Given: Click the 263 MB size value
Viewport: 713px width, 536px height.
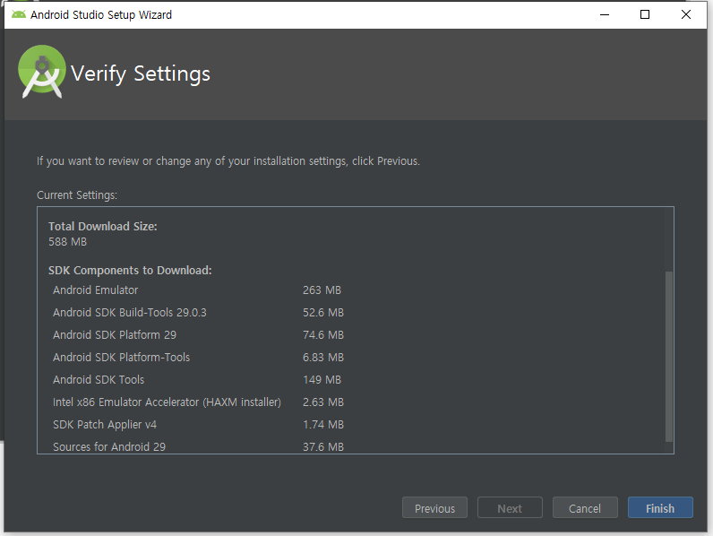Looking at the screenshot, I should click(x=322, y=290).
